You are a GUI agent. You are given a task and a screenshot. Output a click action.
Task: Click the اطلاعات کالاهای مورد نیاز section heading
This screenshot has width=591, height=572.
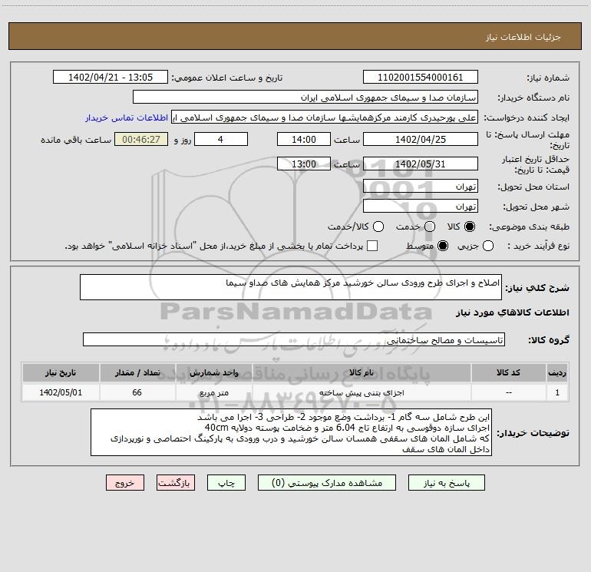(513, 312)
